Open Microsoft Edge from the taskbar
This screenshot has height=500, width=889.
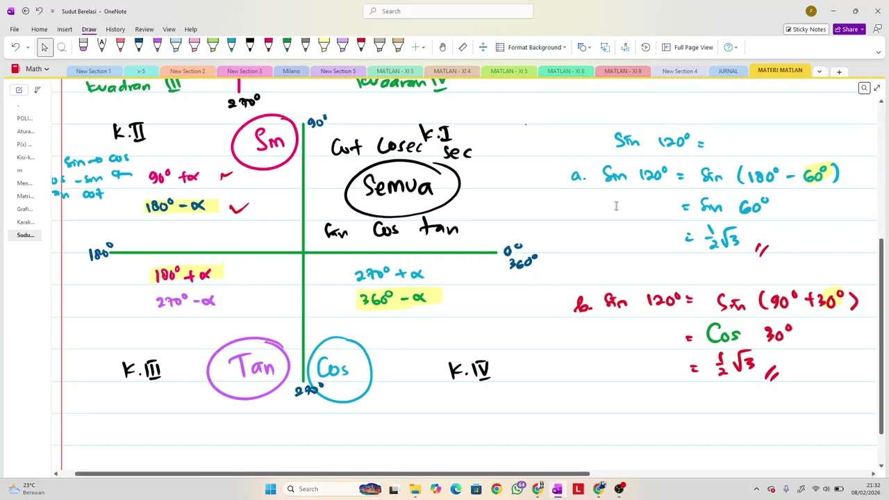(x=456, y=489)
